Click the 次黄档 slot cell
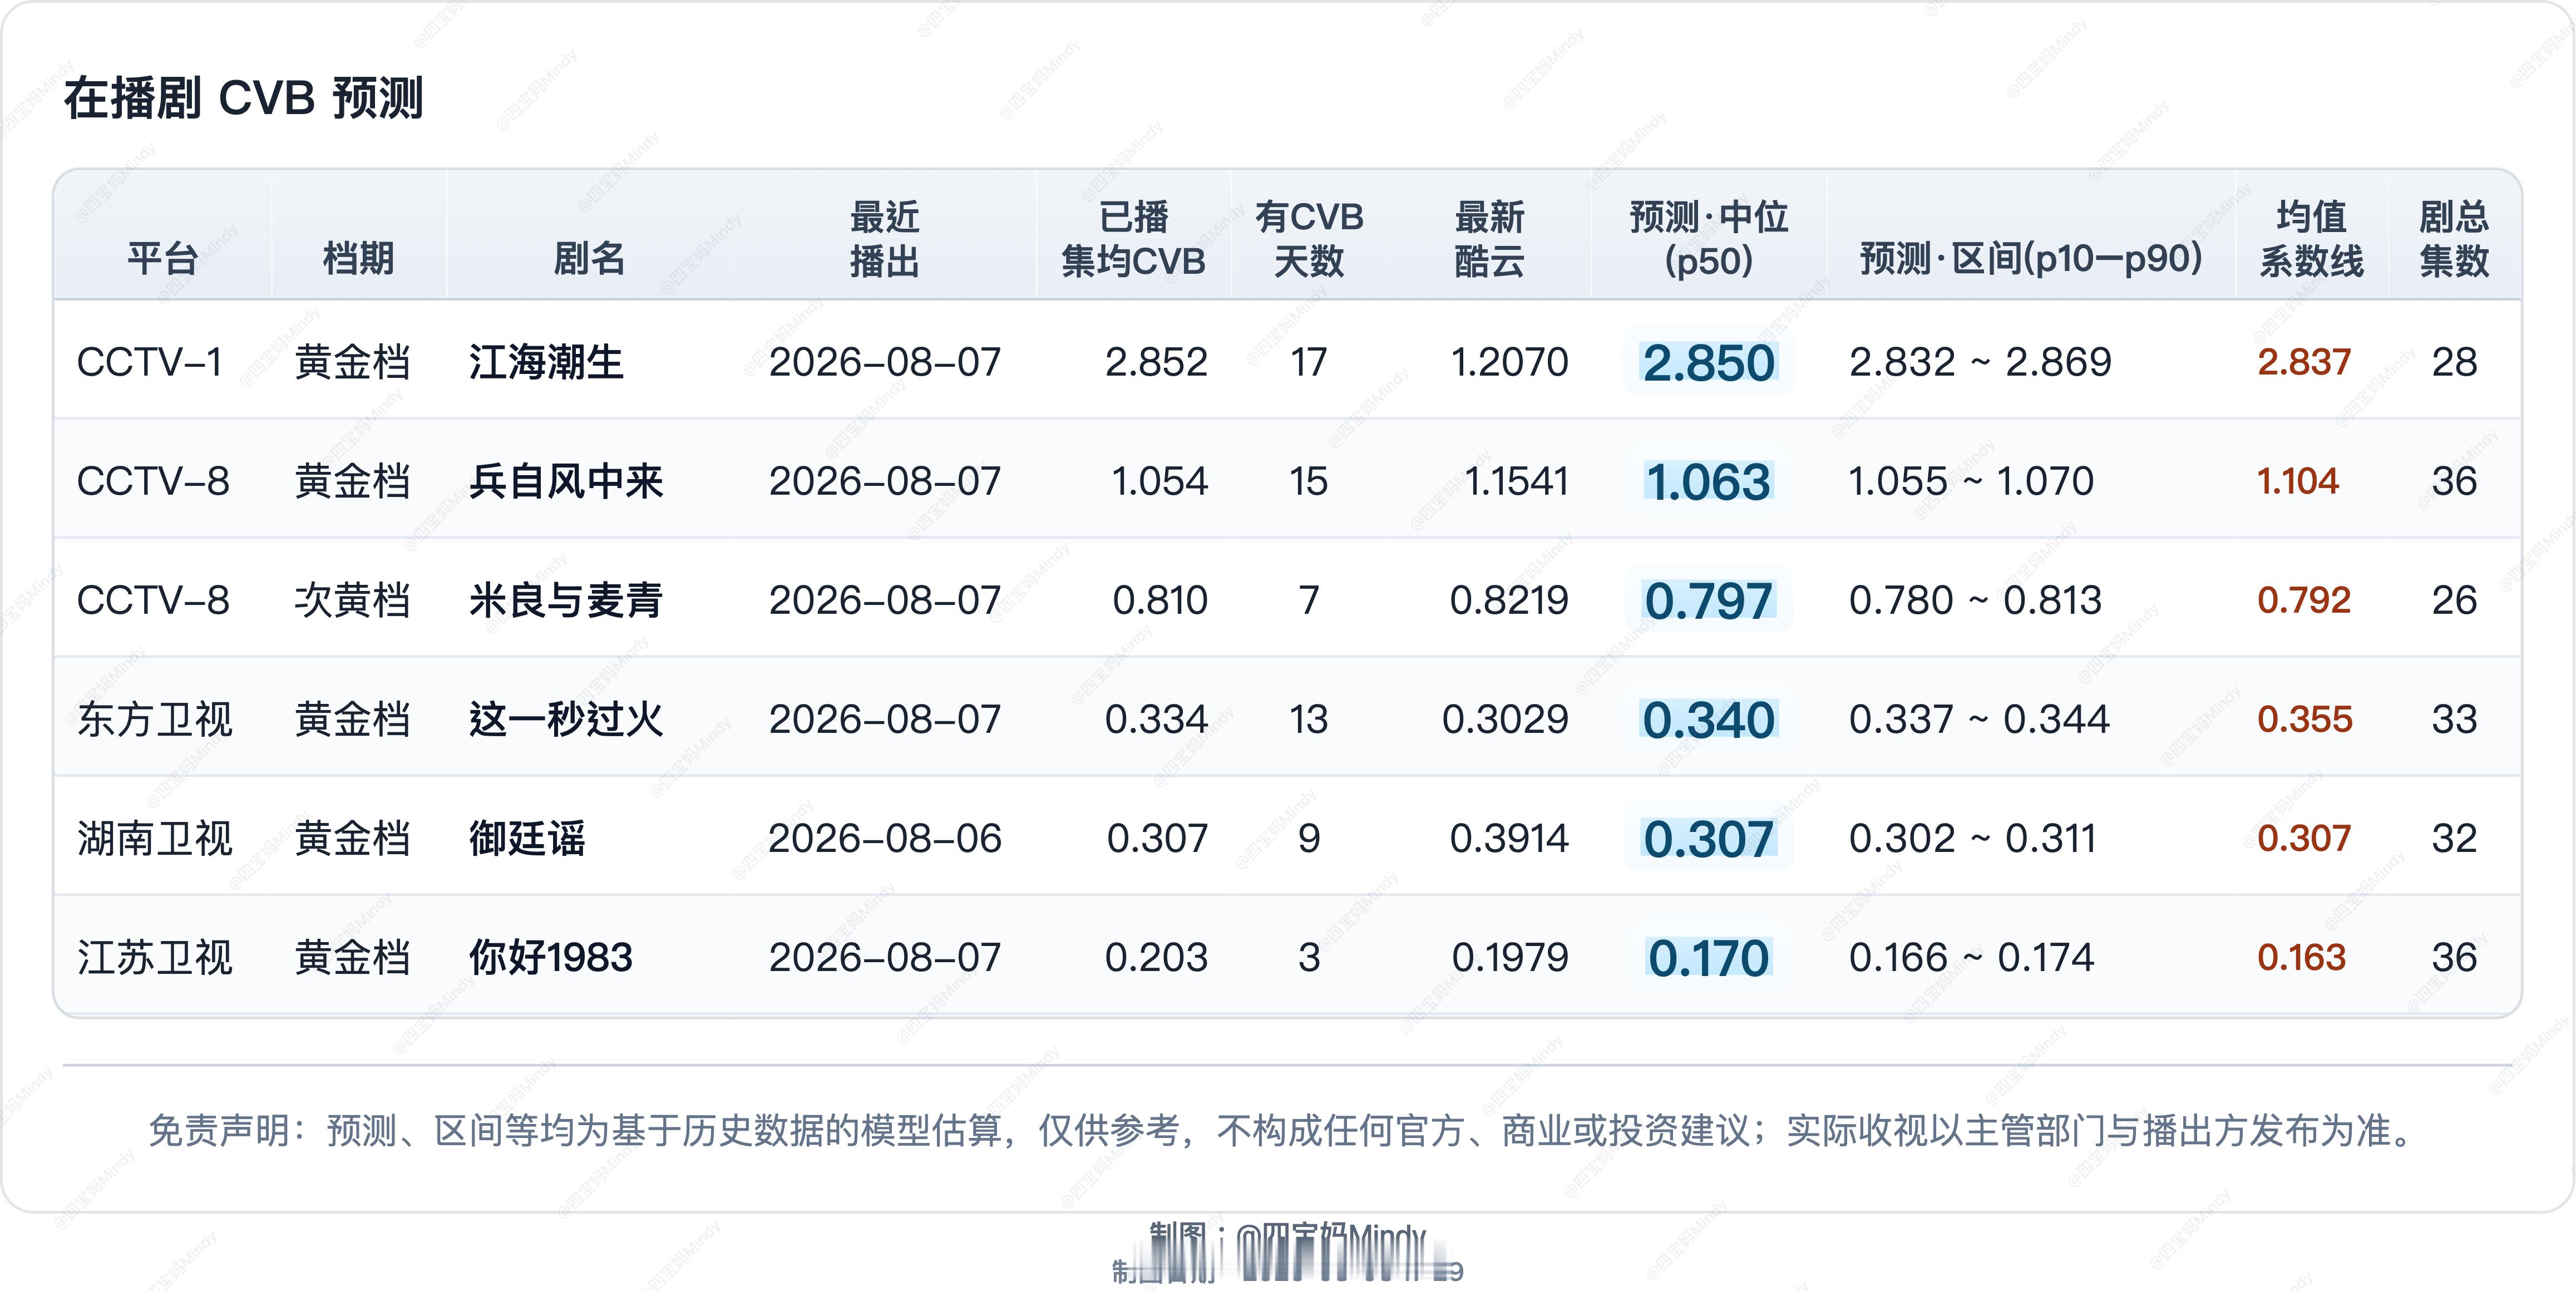 pos(353,600)
